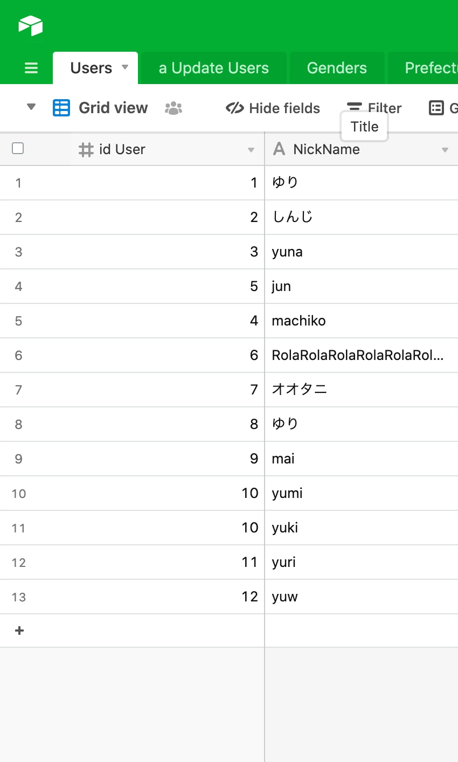Click the Hide fields eye-slash icon
The width and height of the screenshot is (458, 762).
[235, 108]
